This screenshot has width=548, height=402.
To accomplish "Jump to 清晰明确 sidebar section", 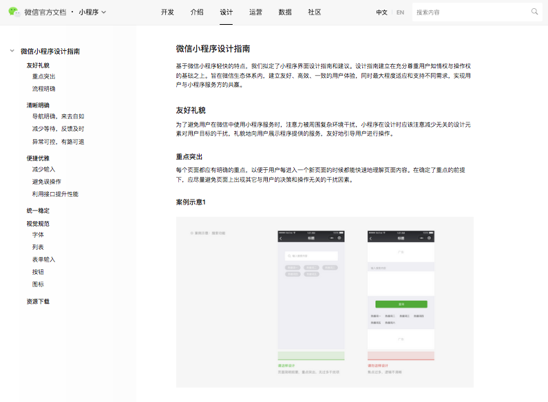I will point(38,105).
